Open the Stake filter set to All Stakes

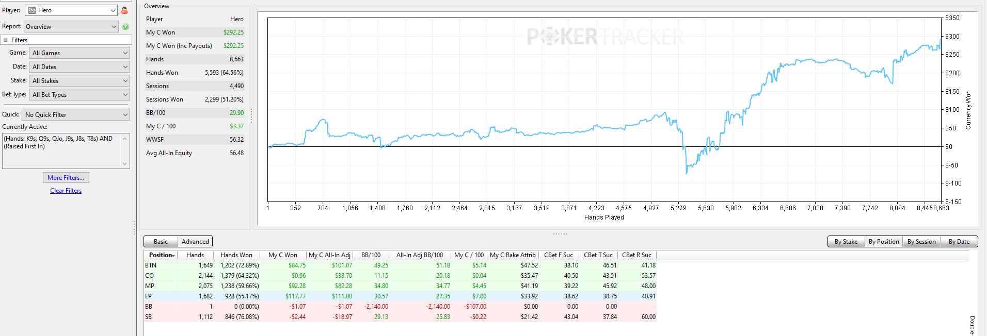tap(79, 81)
